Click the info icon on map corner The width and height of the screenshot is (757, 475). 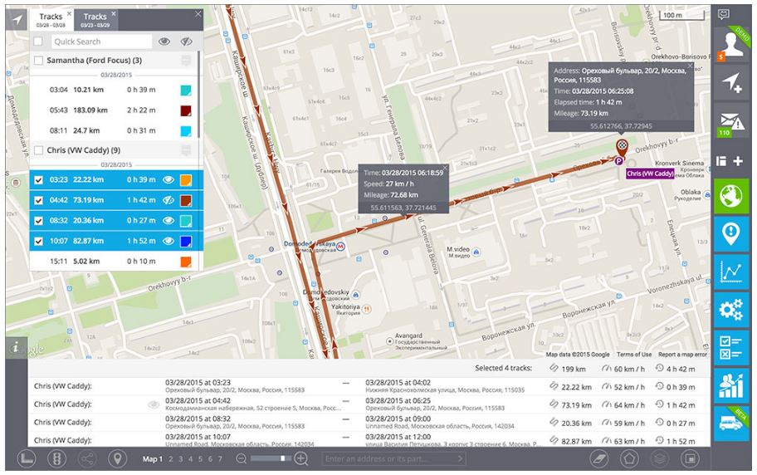(x=16, y=347)
